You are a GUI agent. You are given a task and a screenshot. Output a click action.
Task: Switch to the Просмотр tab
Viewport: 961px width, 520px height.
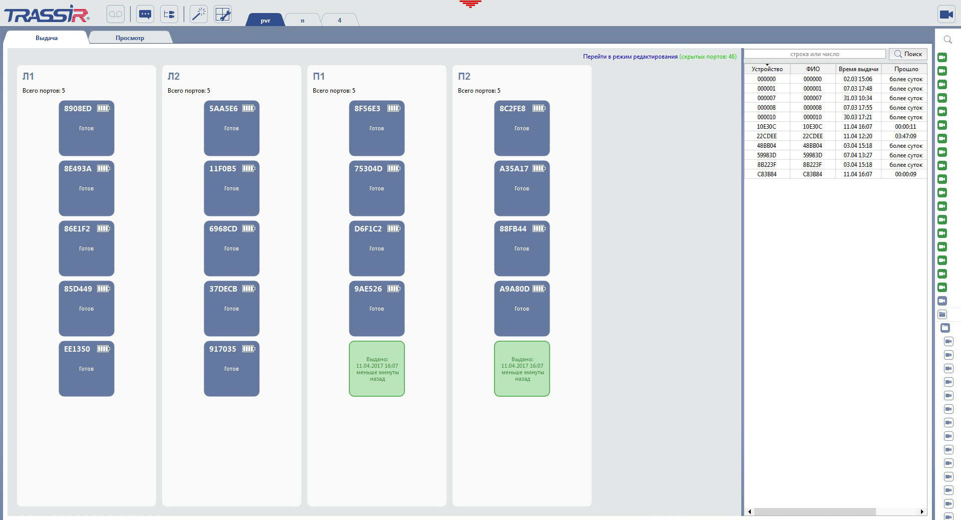click(130, 38)
